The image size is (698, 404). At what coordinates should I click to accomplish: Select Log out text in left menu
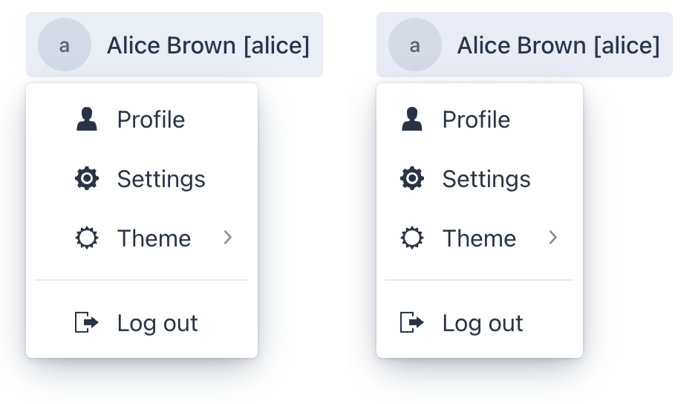point(157,323)
